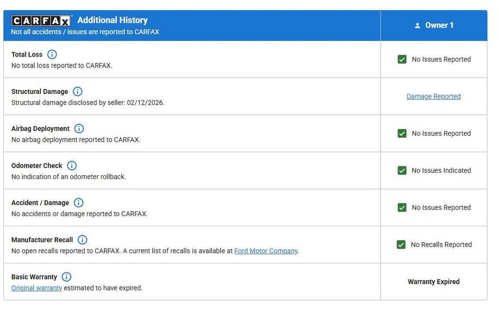The height and width of the screenshot is (311, 499).
Task: Click the CARFAX logo in header
Action: coord(41,20)
